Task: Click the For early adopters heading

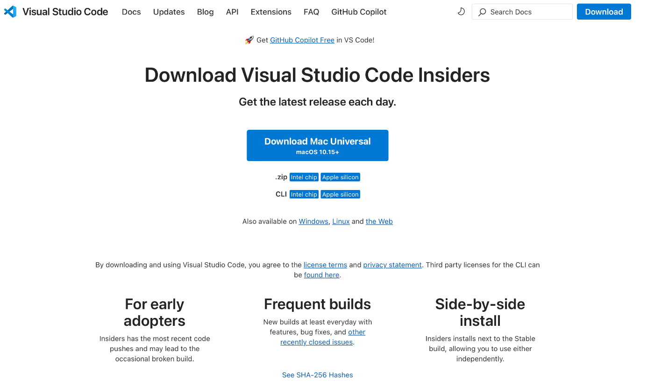Action: click(x=155, y=312)
